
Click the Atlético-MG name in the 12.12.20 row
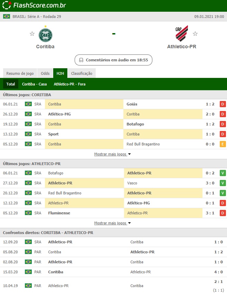[139, 203]
